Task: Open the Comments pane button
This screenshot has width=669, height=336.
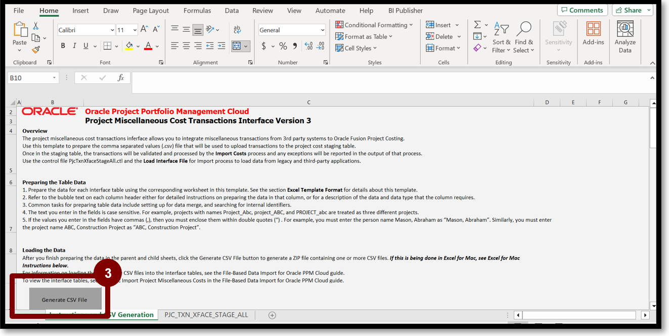Action: 583,10
